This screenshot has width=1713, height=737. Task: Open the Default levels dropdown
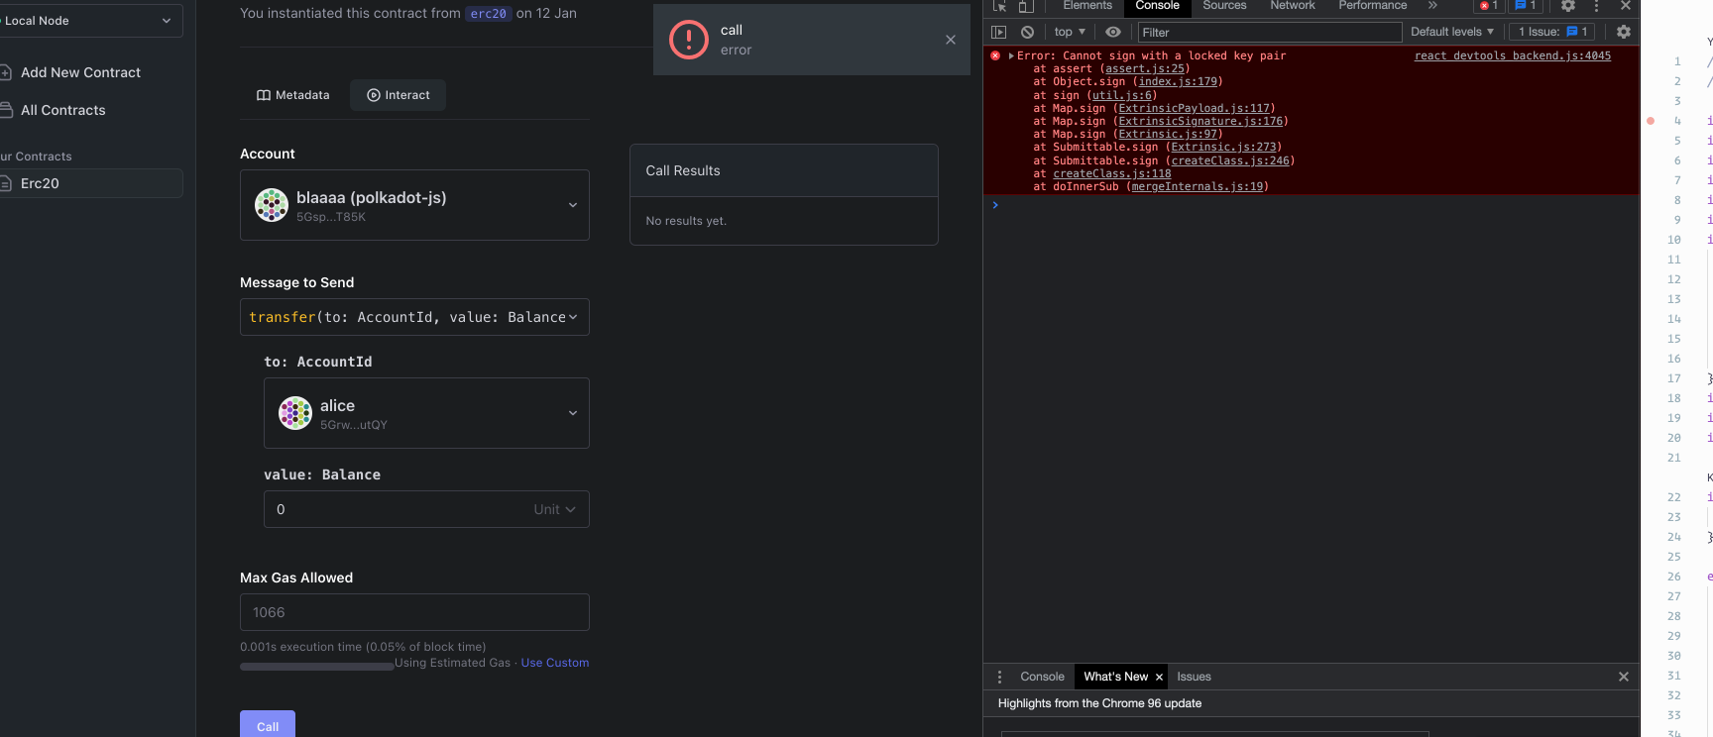[x=1452, y=32]
